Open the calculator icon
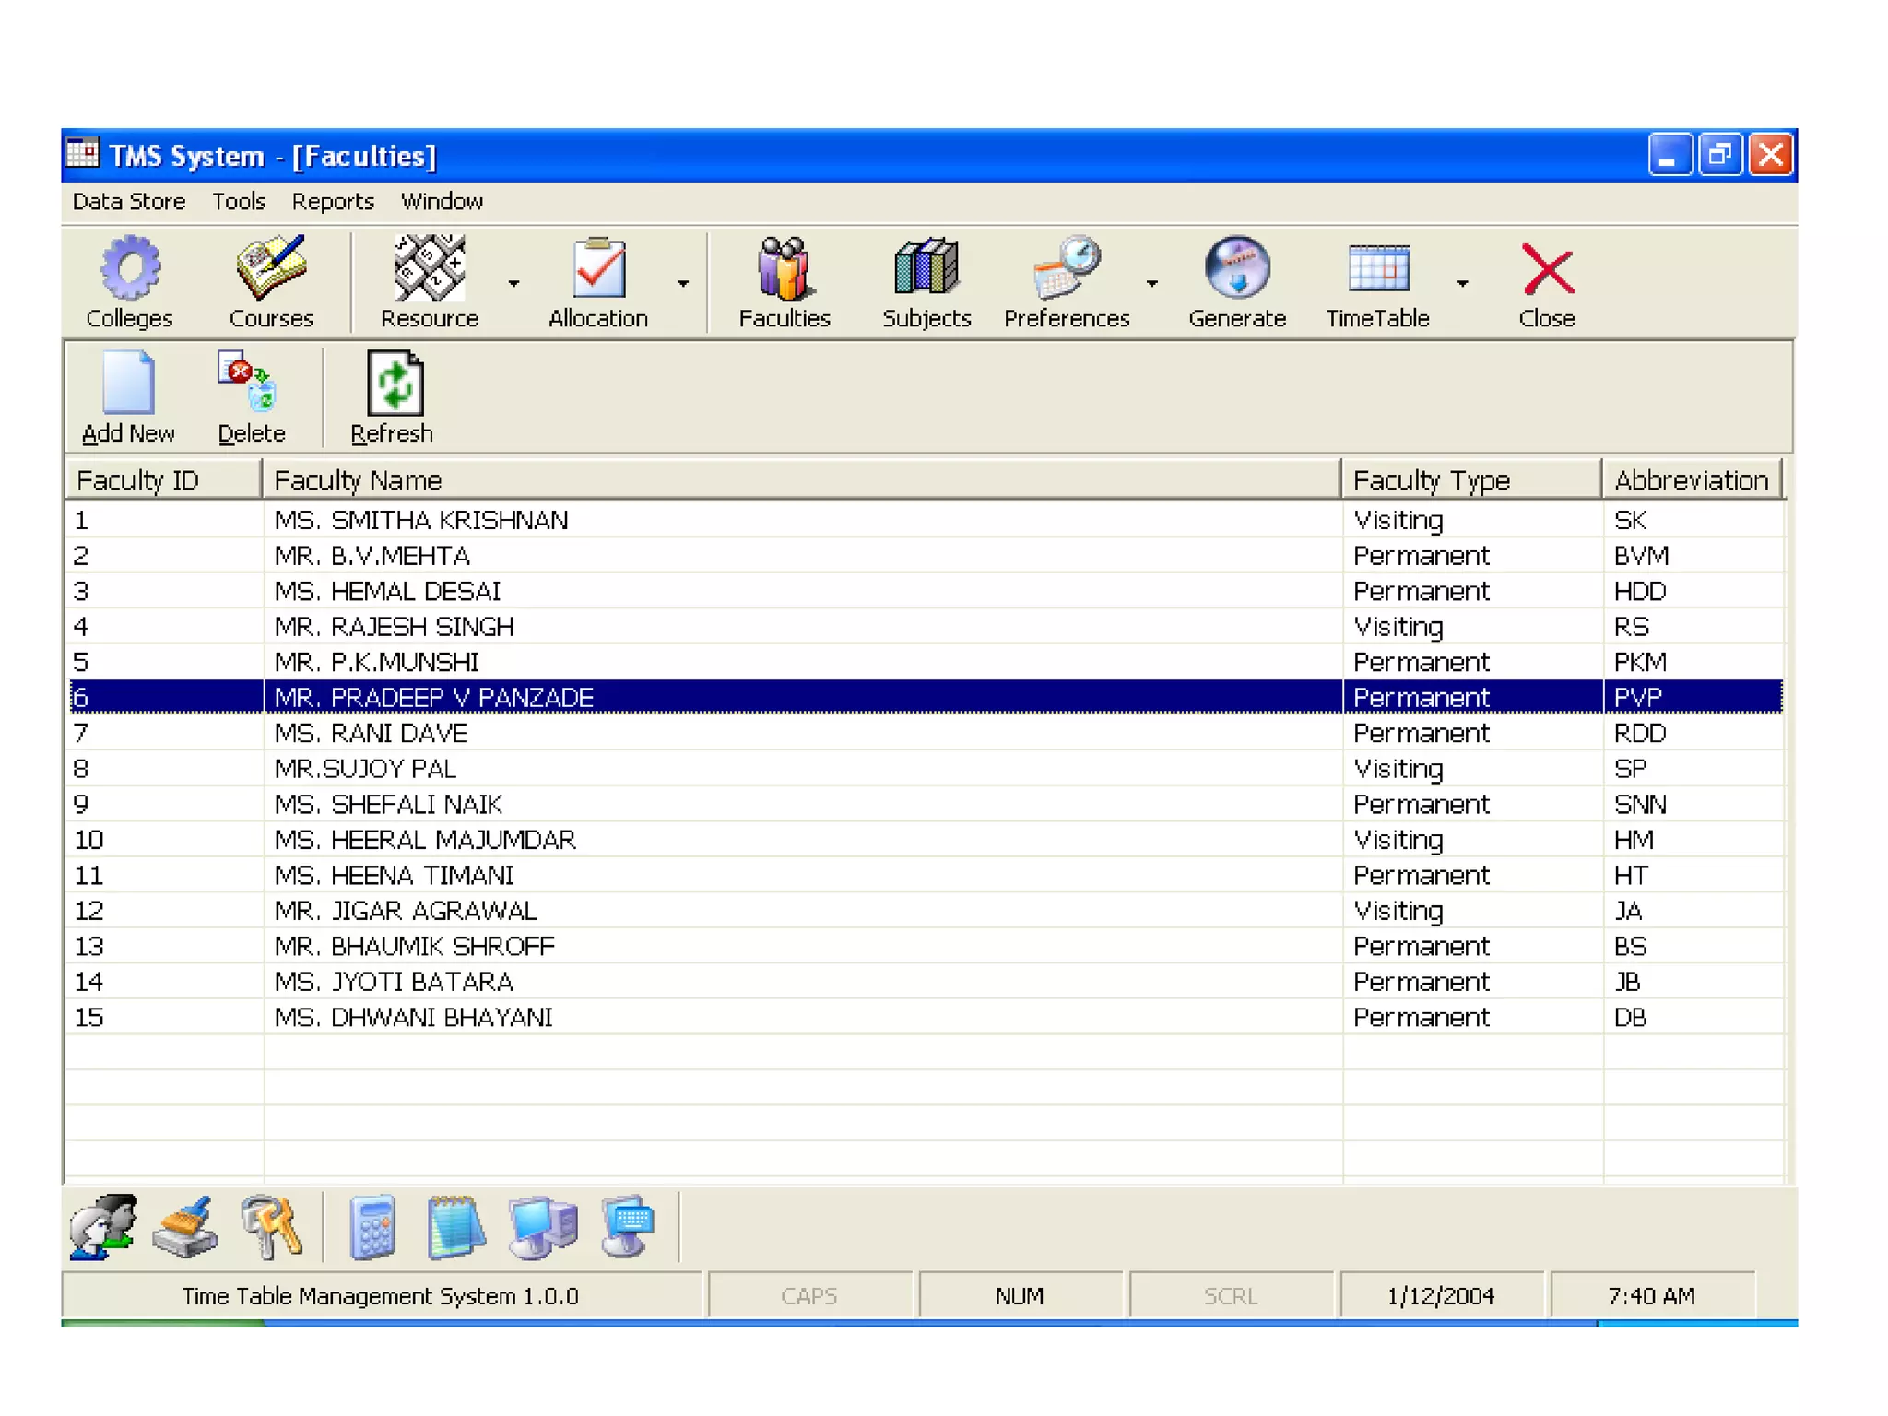This screenshot has height=1416, width=1888. coord(373,1227)
